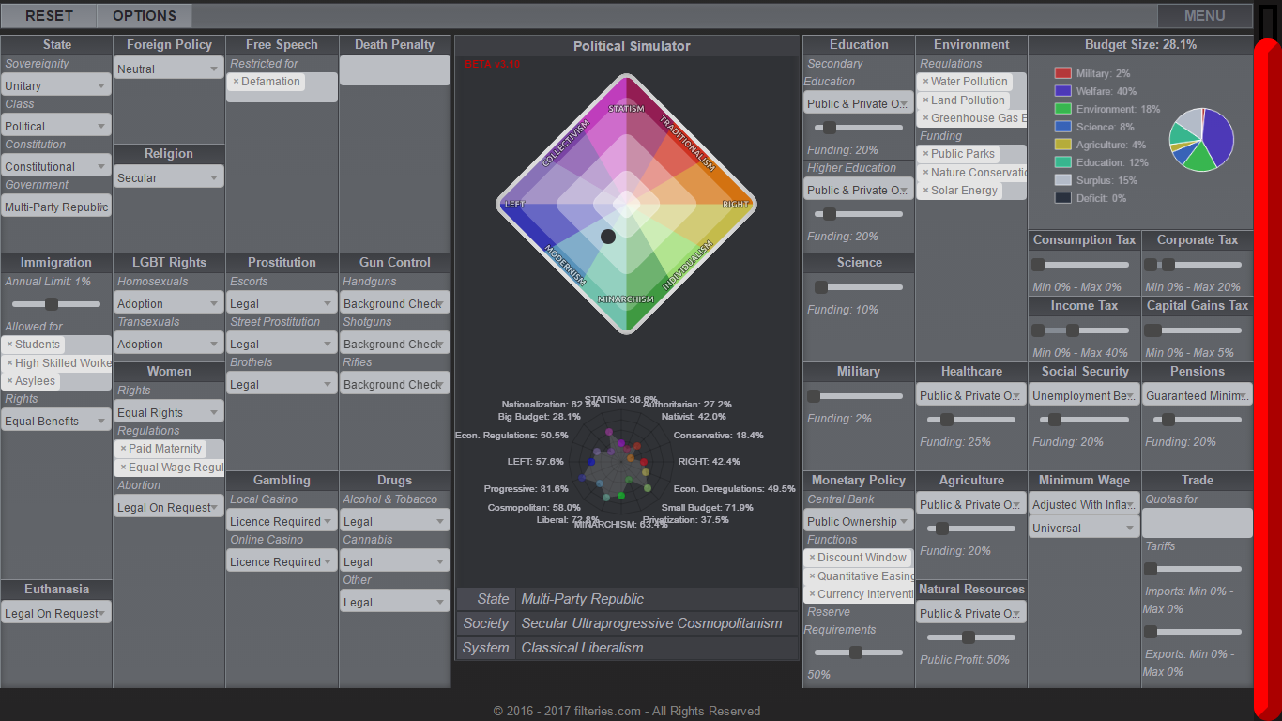Click the Multi-Party Republic government field
1282x721 pixels.
tap(56, 207)
